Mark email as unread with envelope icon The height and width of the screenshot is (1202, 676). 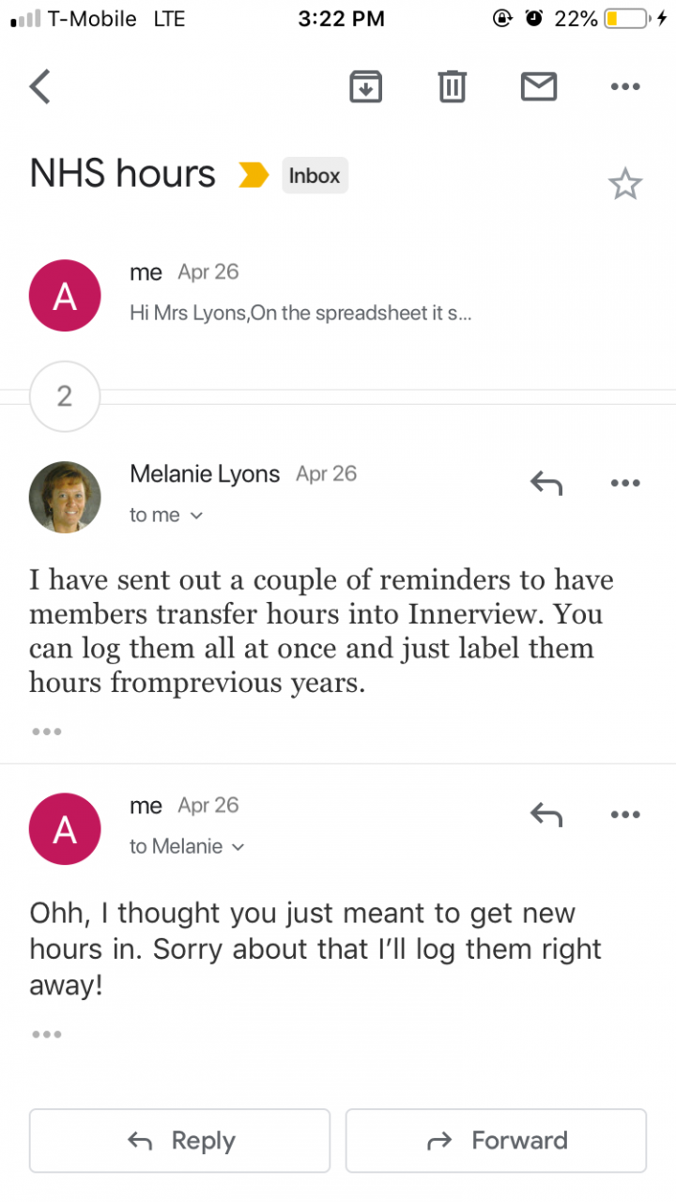[x=538, y=86]
